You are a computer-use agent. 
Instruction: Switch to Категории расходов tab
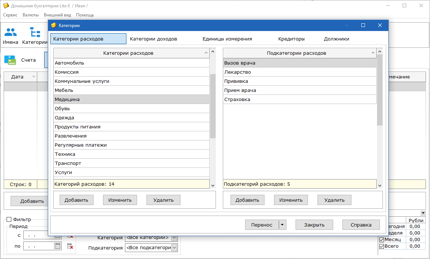click(x=88, y=39)
